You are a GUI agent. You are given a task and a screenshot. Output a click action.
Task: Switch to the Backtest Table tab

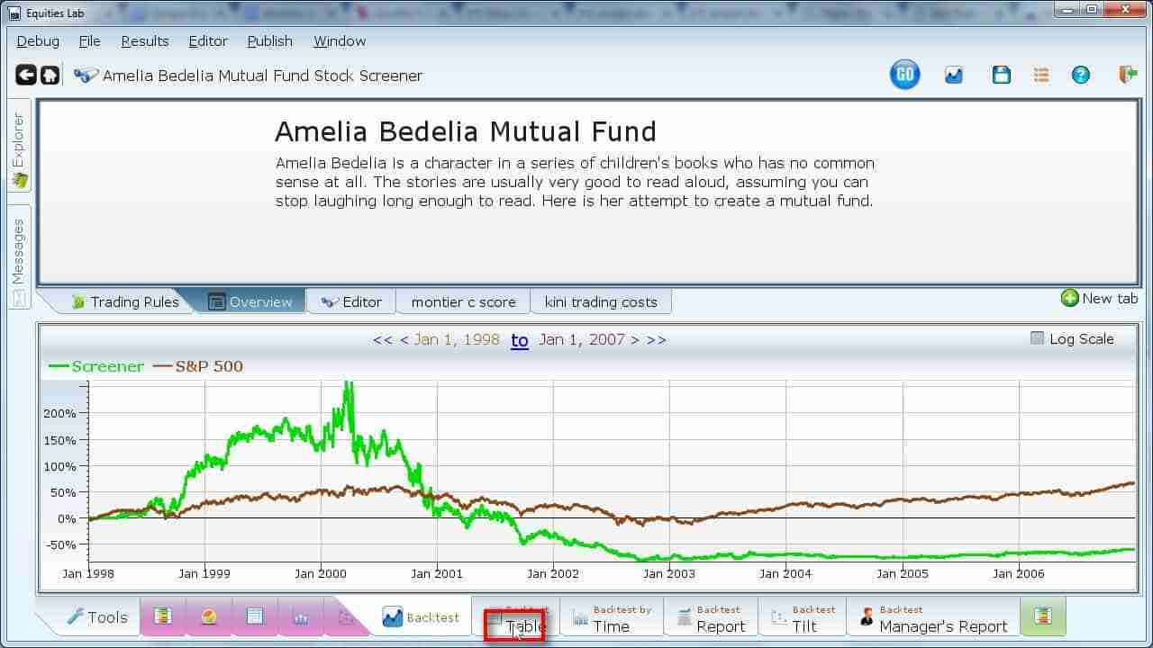[516, 618]
